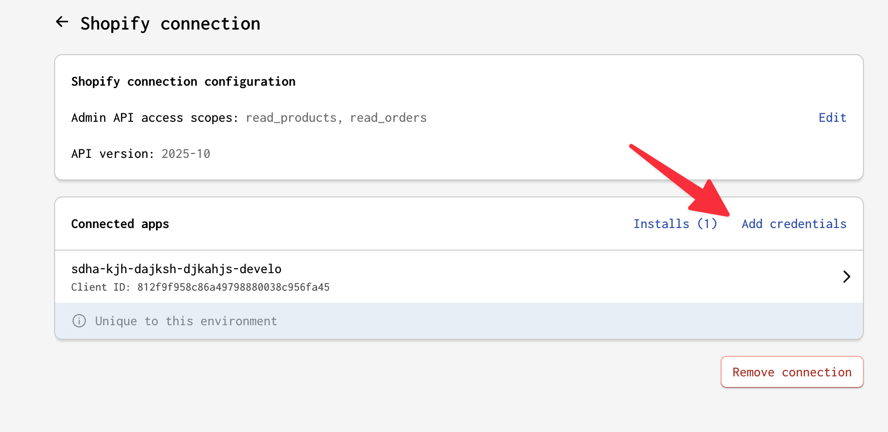This screenshot has height=432, width=888.
Task: Click the 2025-10 API version value
Action: [186, 154]
